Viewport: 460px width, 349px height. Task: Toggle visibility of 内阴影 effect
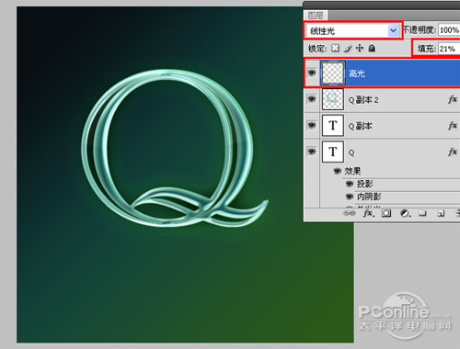[350, 197]
